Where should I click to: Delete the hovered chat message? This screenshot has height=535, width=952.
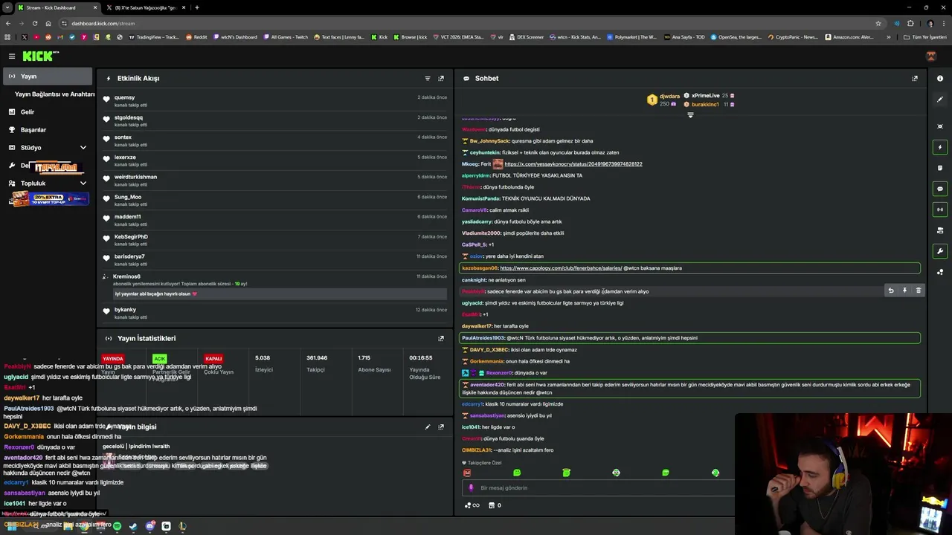click(x=918, y=291)
